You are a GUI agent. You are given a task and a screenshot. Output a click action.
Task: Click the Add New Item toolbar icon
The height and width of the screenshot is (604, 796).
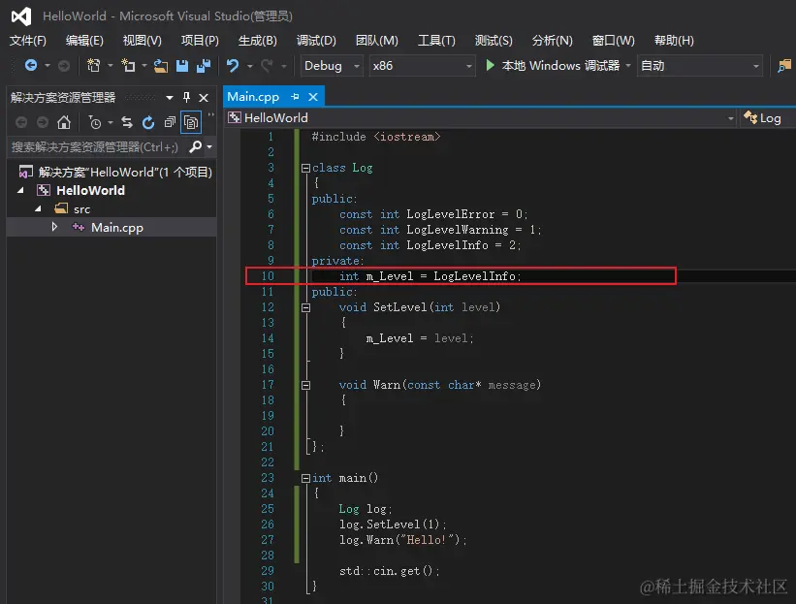(128, 66)
